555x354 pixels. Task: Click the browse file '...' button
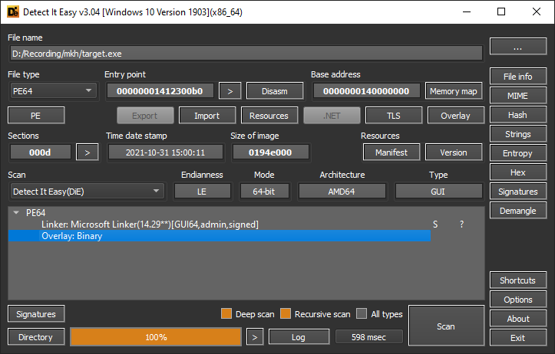517,48
